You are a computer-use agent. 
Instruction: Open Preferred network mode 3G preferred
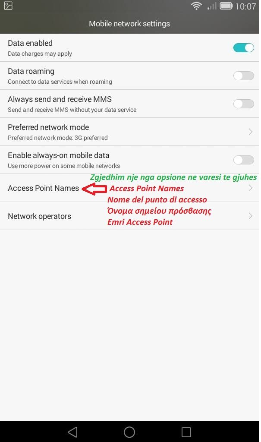129,132
